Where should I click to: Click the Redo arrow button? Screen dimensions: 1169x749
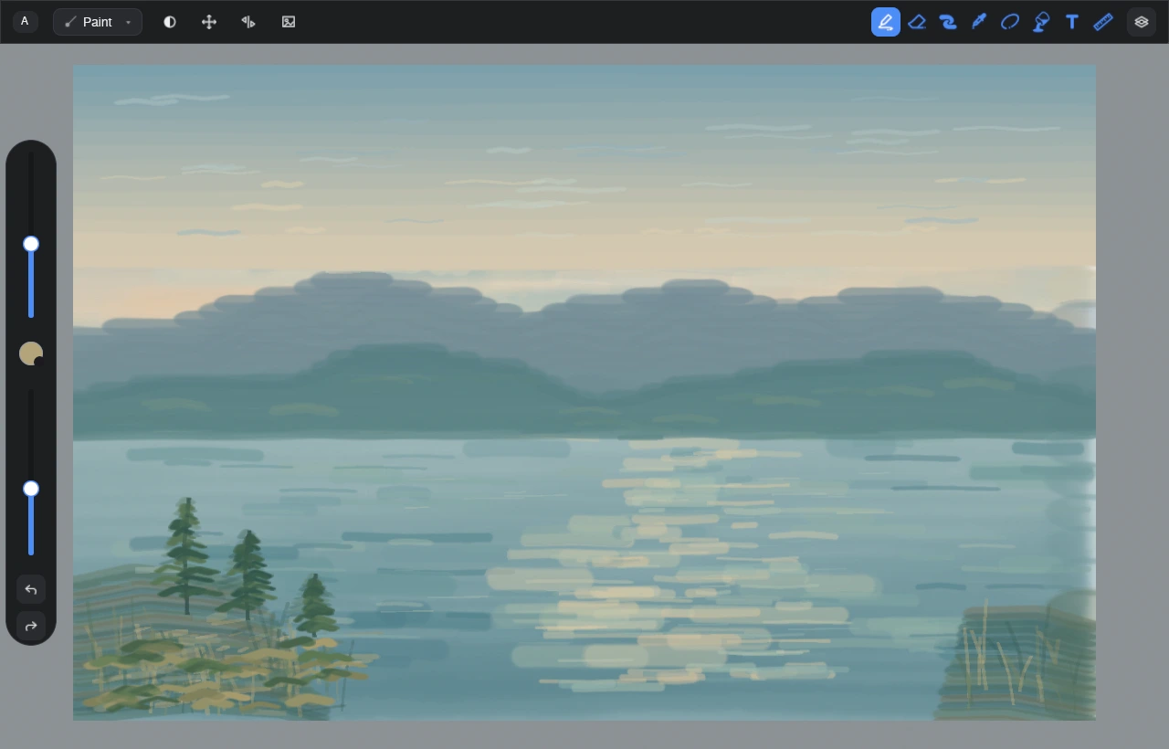(31, 626)
